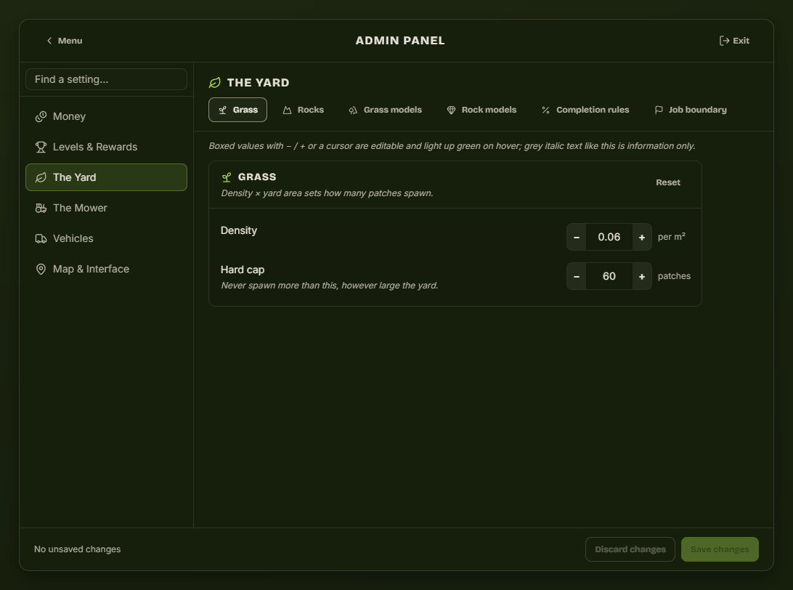The height and width of the screenshot is (590, 793).
Task: Click Discard changes button
Action: click(x=630, y=549)
